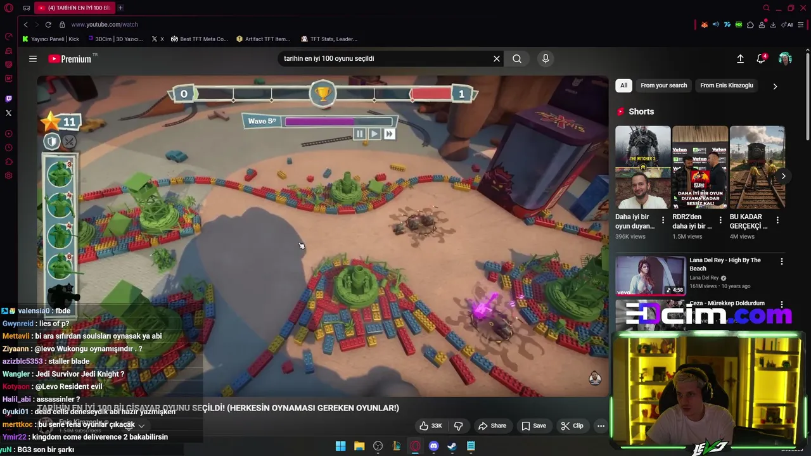This screenshot has height=456, width=811.
Task: View site info padlock icon
Action: point(62,24)
